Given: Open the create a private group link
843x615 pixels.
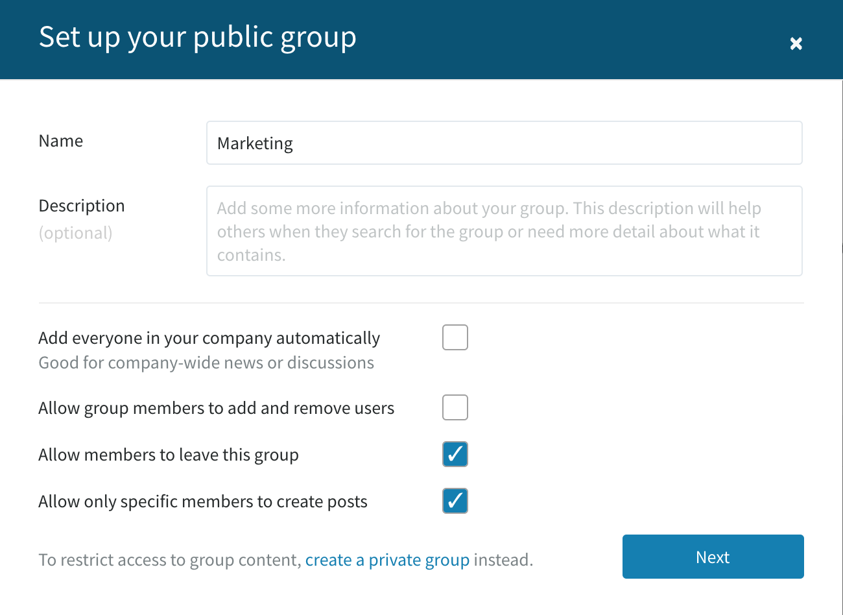Looking at the screenshot, I should point(387,559).
